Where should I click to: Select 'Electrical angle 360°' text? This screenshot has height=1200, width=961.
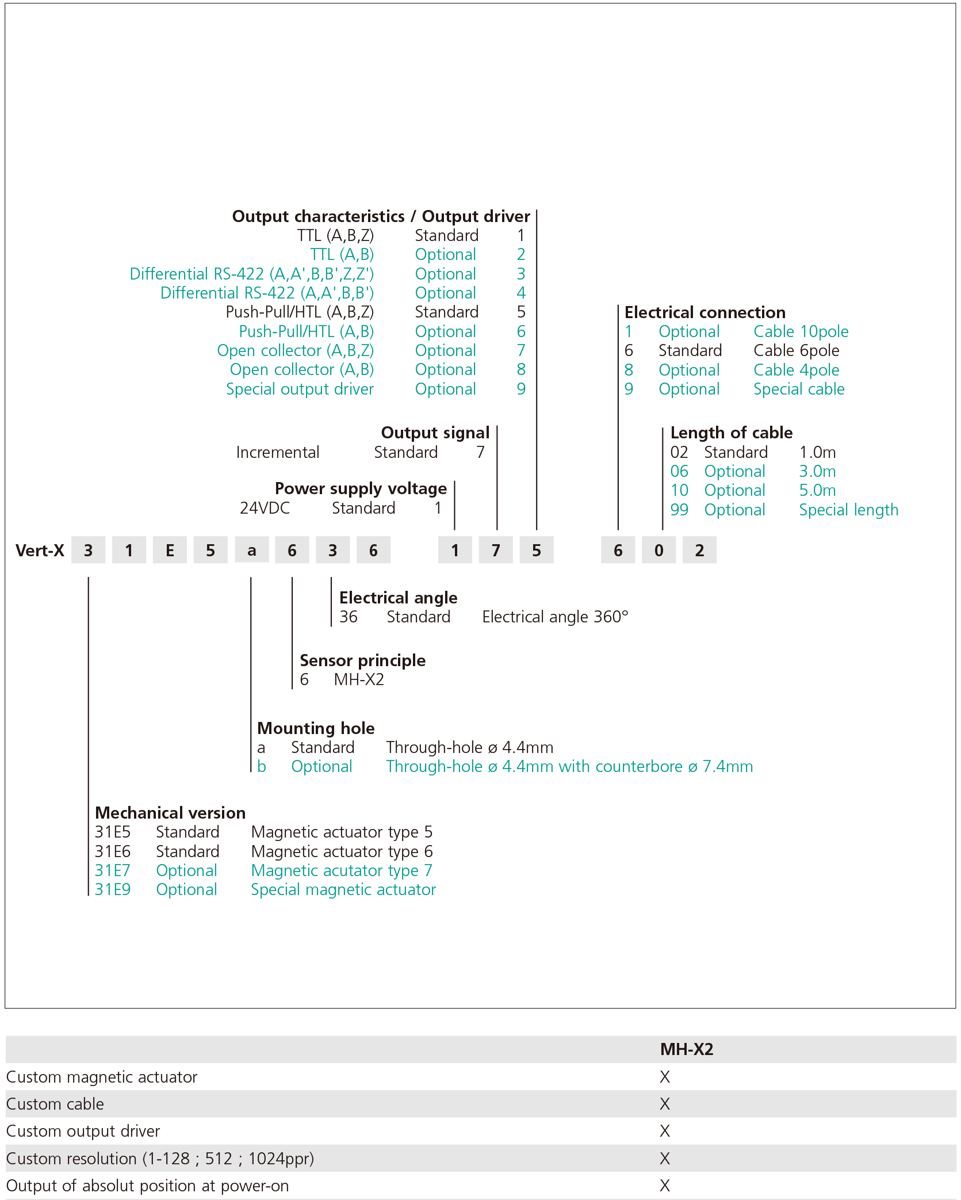tap(556, 617)
